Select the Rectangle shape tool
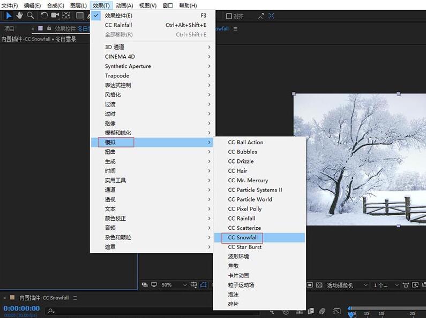This screenshot has width=426, height=318. pos(80,15)
